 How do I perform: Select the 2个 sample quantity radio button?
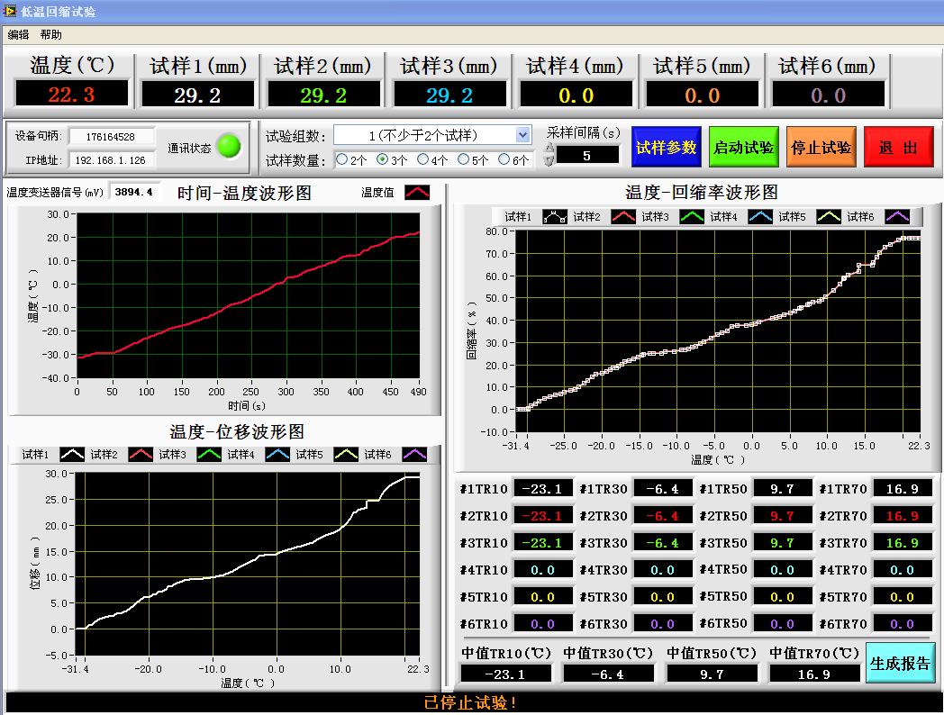pos(342,160)
